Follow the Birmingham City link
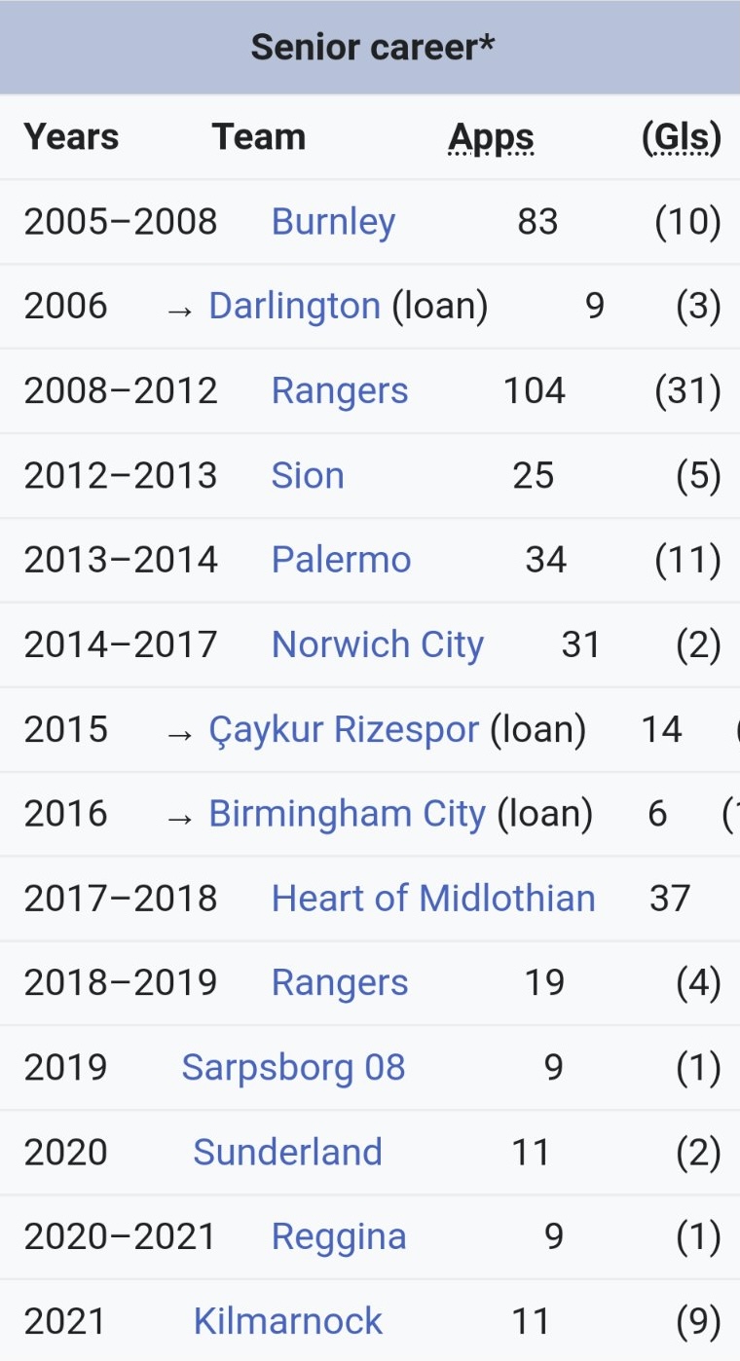Screen dimensions: 740x1361 347,814
